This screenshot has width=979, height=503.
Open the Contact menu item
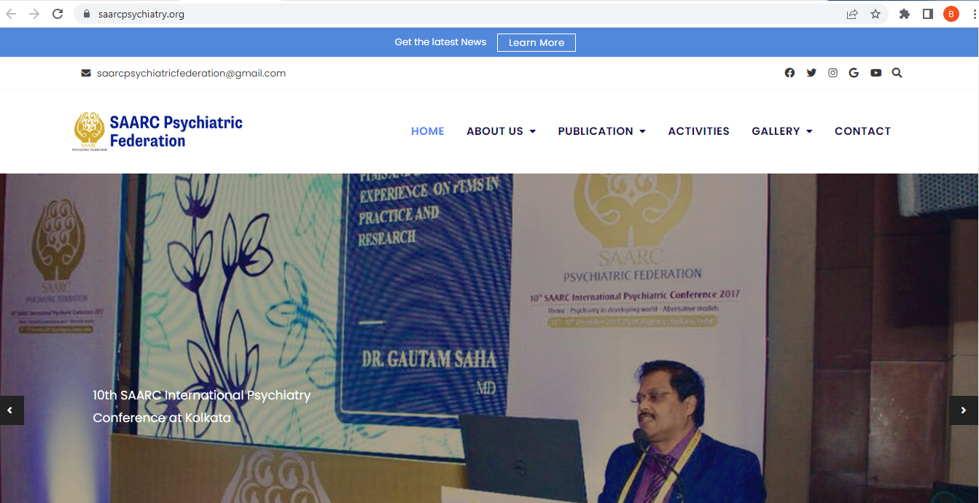click(x=862, y=131)
